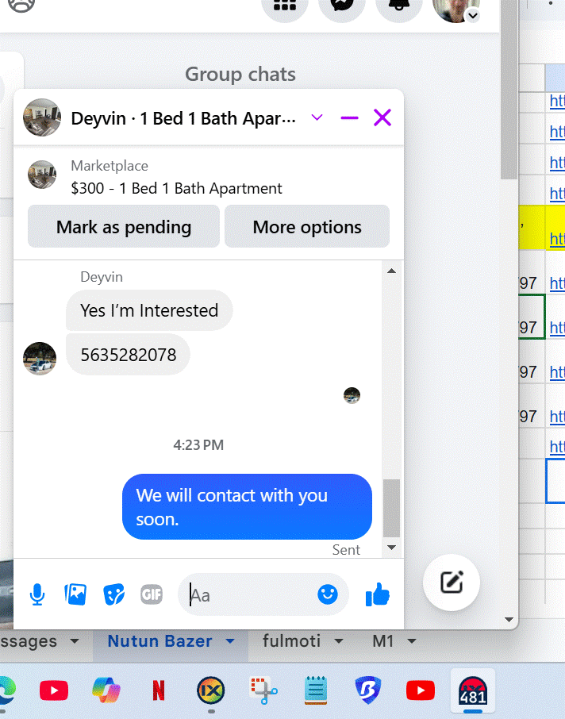Viewport: 565px width, 719px height.
Task: Expand account menu arrow on profile picture
Action: (473, 16)
